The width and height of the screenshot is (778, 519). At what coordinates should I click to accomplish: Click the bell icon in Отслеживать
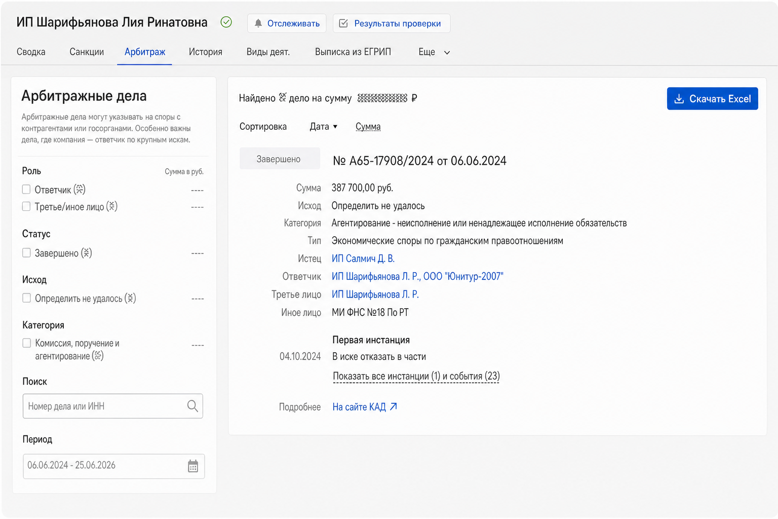click(258, 23)
